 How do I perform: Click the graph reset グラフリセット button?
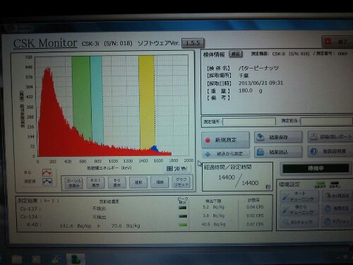point(181,182)
